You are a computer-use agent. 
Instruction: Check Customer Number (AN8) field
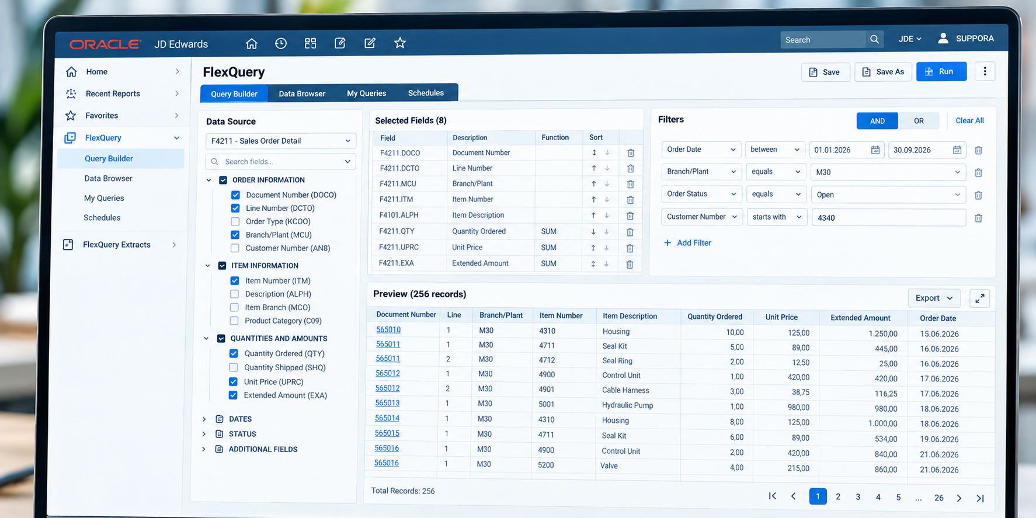click(x=235, y=248)
